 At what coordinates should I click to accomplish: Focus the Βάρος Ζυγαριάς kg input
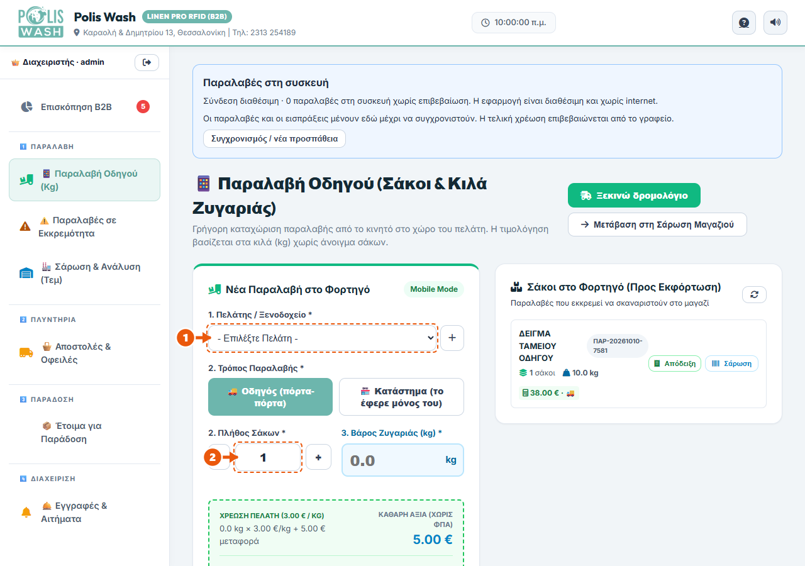tap(402, 460)
